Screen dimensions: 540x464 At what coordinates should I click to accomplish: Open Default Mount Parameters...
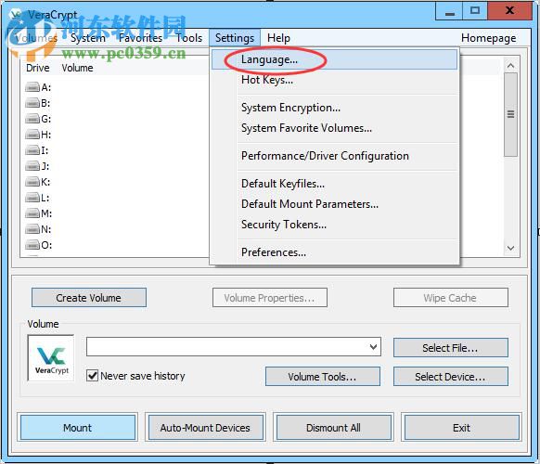pyautogui.click(x=334, y=204)
